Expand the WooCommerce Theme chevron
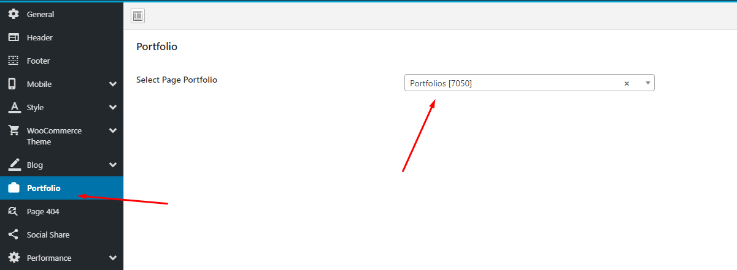This screenshot has height=270, width=737. [113, 130]
